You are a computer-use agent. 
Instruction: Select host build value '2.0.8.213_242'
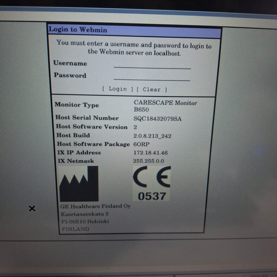click(x=152, y=136)
